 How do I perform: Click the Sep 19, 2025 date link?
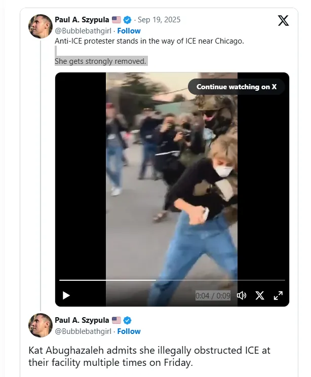[x=159, y=20]
